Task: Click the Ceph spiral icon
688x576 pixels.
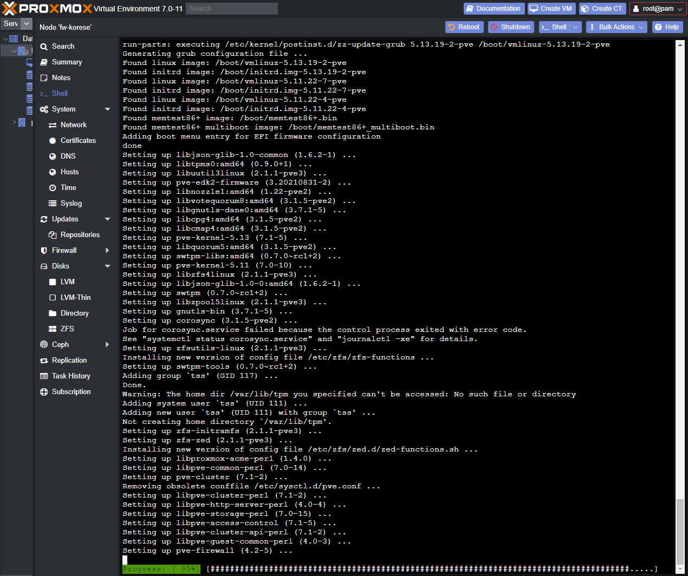Action: 44,345
